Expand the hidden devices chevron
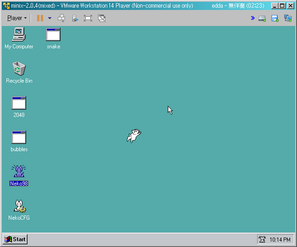 [253, 18]
